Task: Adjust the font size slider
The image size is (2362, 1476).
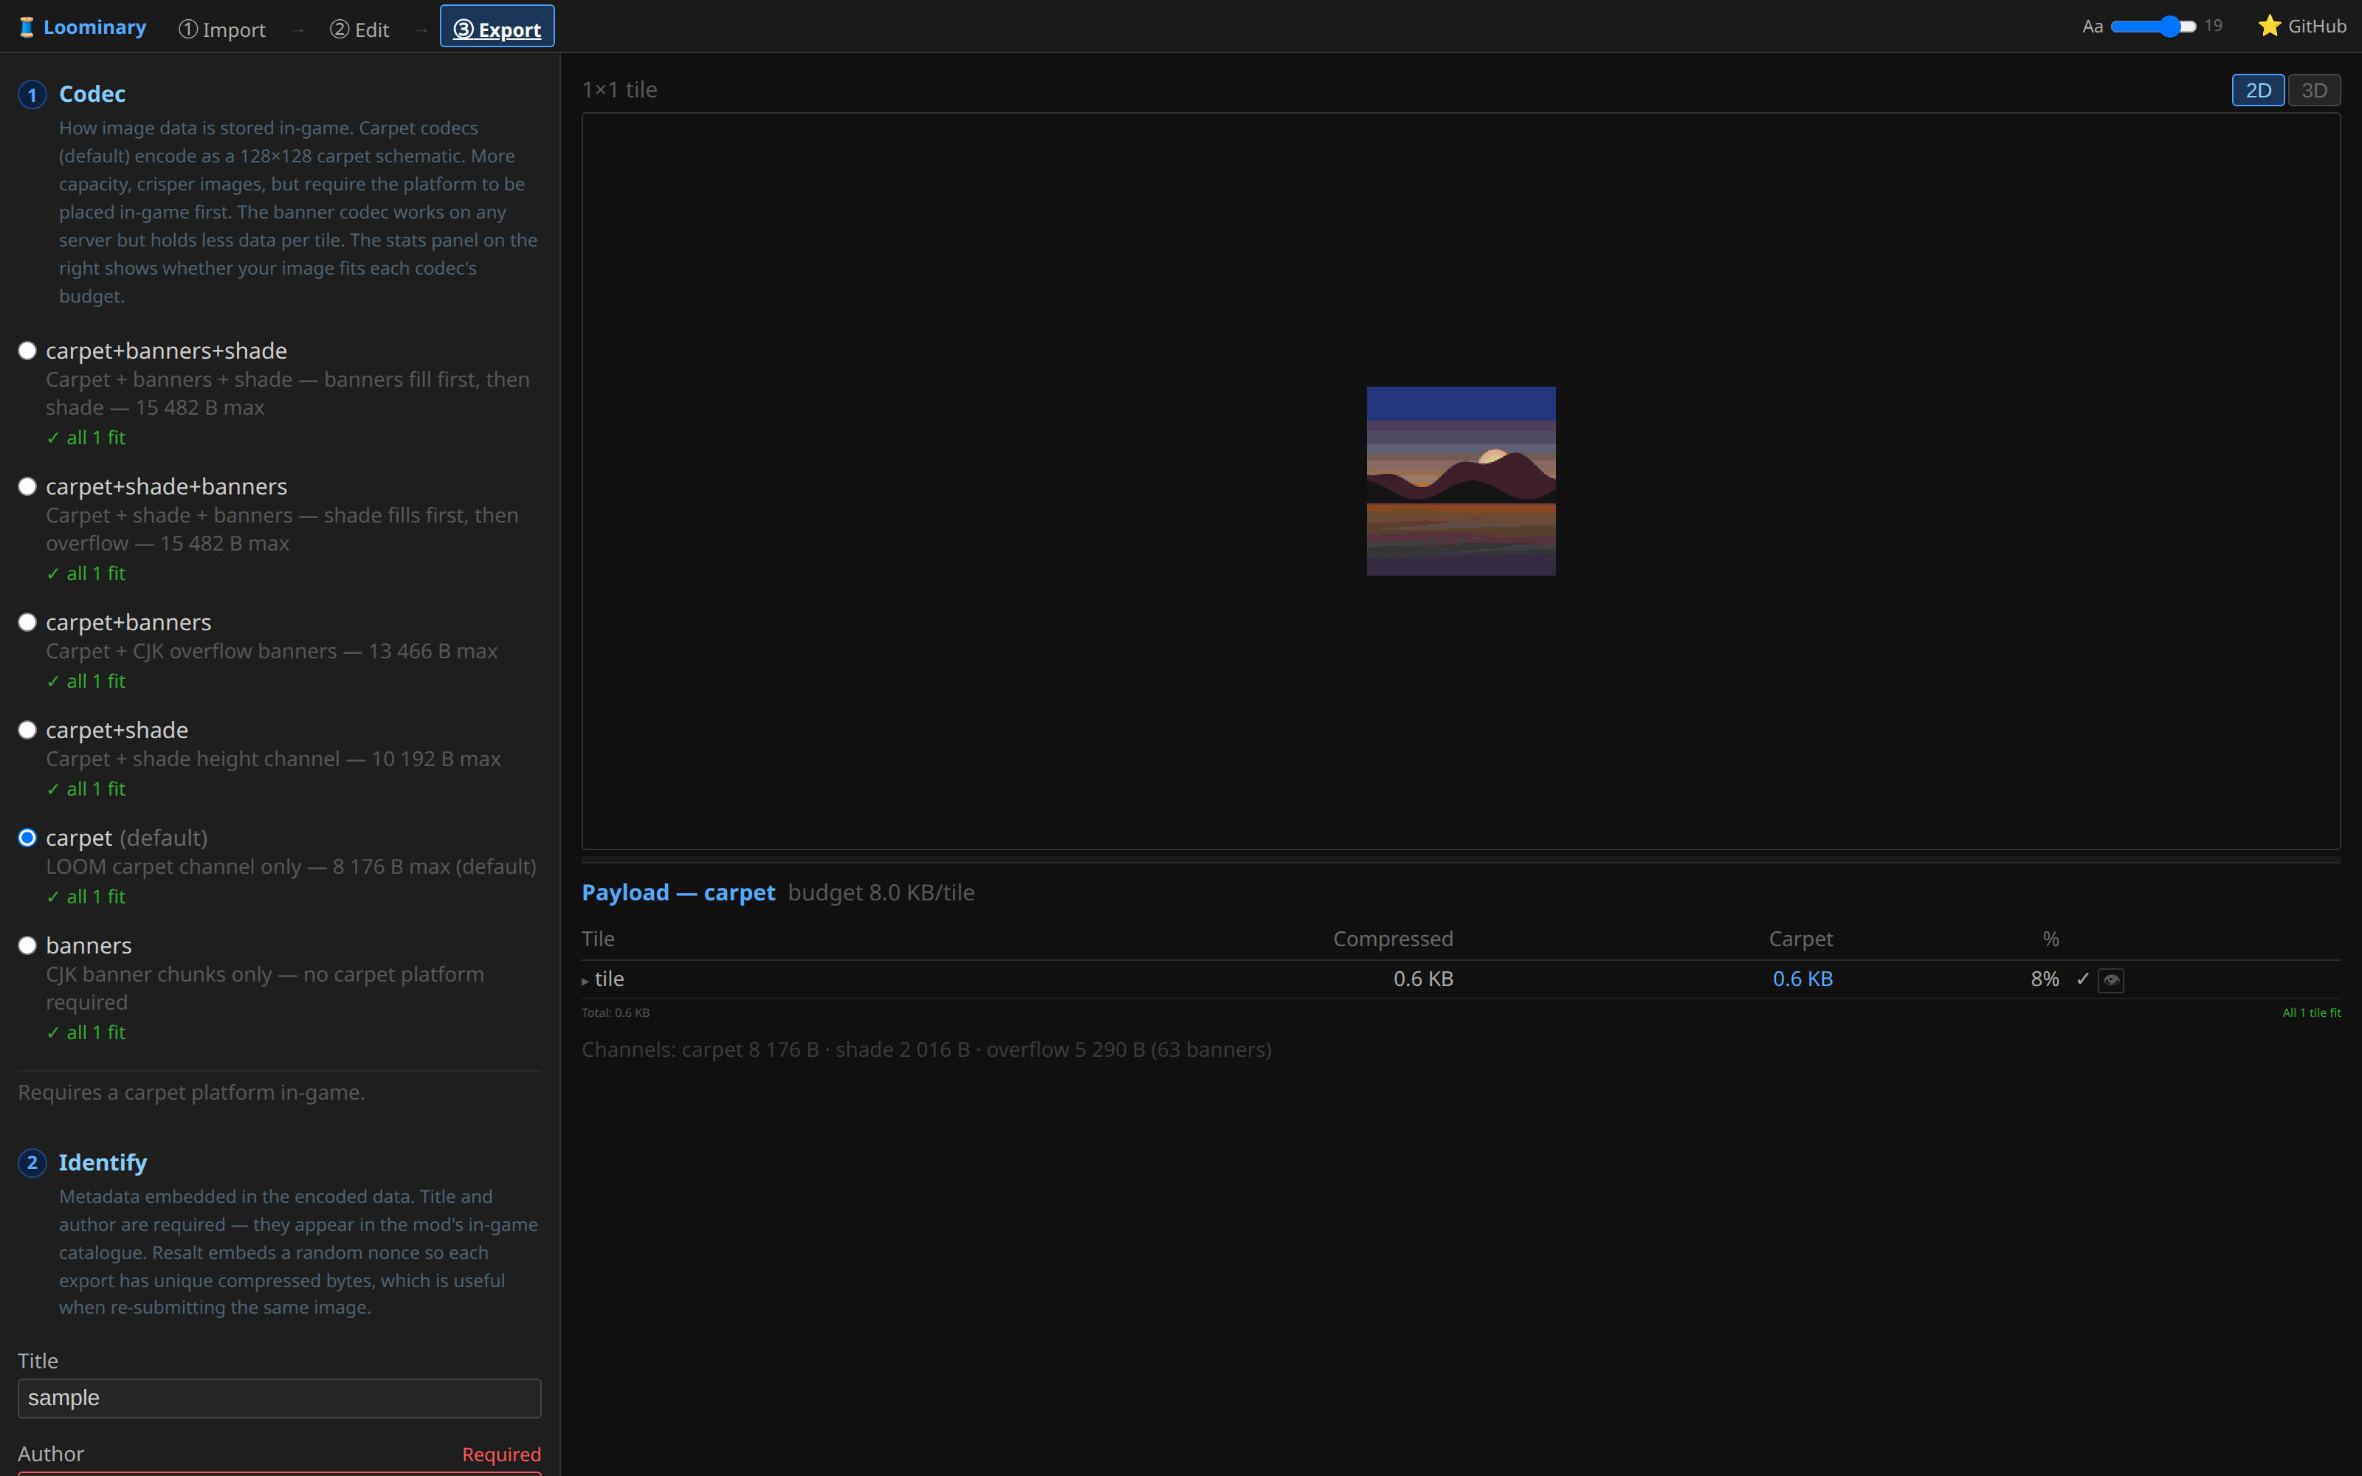Action: (x=2153, y=27)
